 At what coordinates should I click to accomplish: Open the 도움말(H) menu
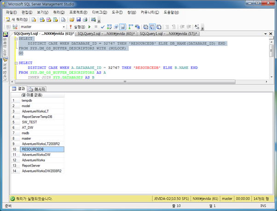point(171,12)
